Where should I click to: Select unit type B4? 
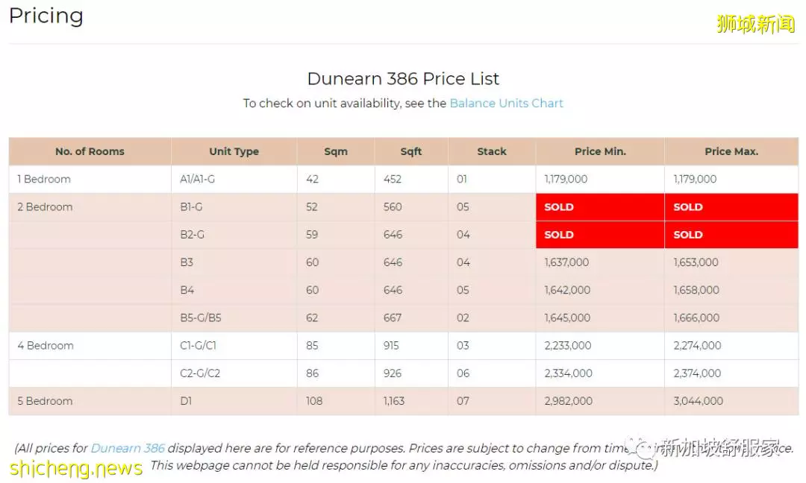click(187, 290)
